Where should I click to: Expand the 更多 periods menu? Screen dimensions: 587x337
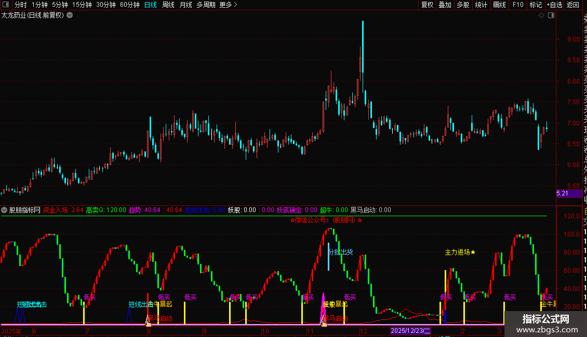pos(229,5)
